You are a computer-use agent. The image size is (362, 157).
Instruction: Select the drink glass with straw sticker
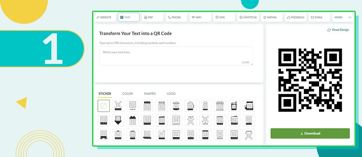click(234, 106)
